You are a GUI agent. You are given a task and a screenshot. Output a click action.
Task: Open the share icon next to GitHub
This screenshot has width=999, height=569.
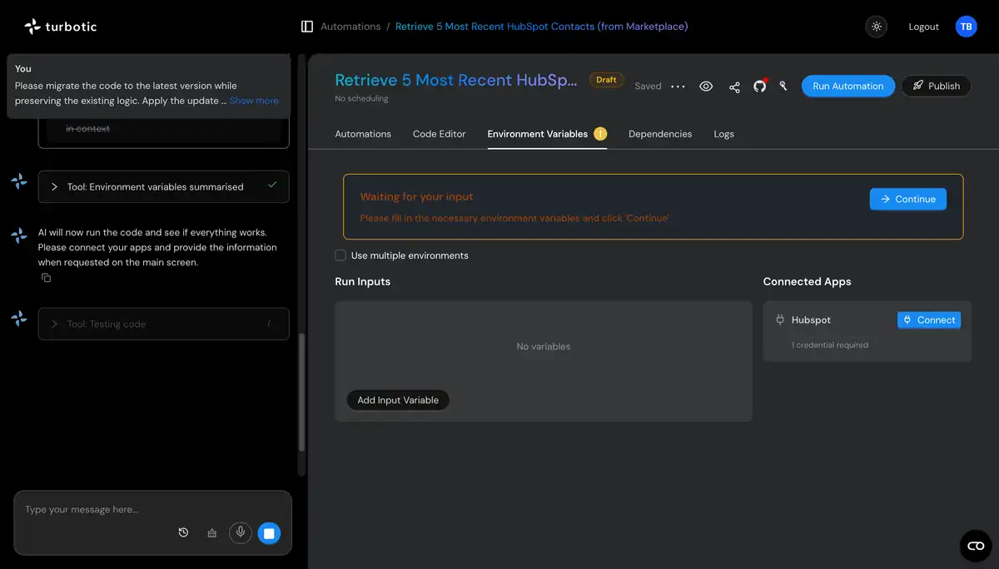tap(734, 87)
